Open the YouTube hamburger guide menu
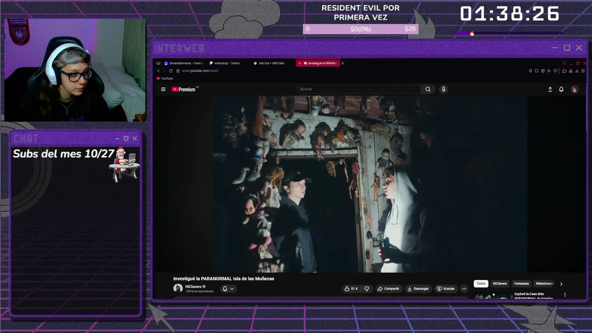This screenshot has height=333, width=592. pyautogui.click(x=163, y=89)
